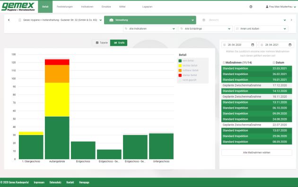Go forward using the right chevron icon
The width and height of the screenshot is (298, 187).
(291, 20)
